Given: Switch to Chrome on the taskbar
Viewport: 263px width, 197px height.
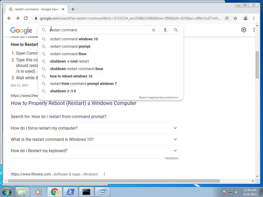Looking at the screenshot, I should (54, 192).
